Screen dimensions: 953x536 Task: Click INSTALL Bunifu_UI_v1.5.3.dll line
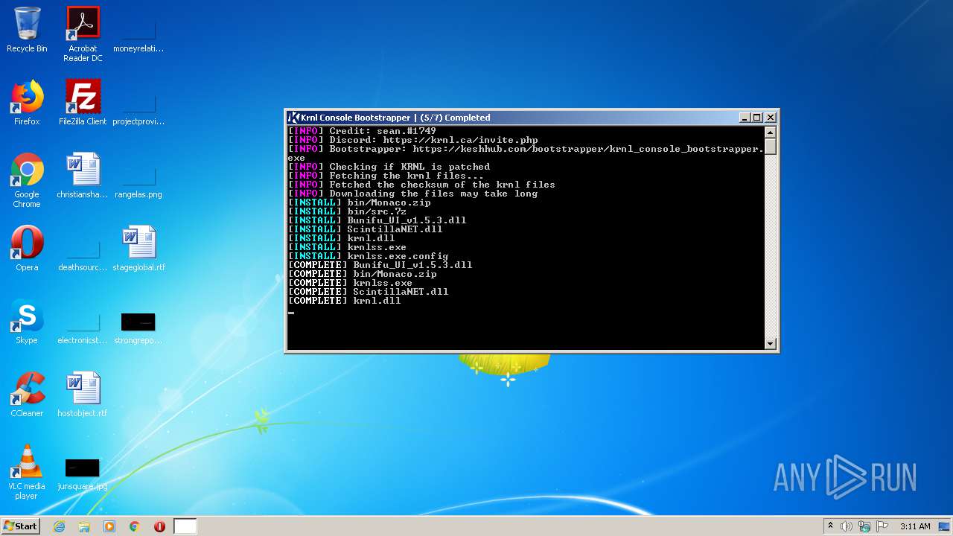(x=377, y=220)
